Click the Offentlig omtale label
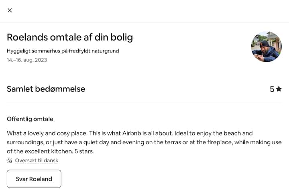289x194 pixels. 30,119
